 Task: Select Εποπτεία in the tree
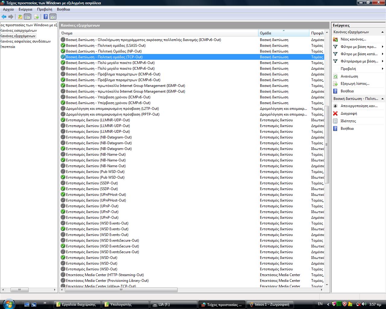(x=8, y=47)
